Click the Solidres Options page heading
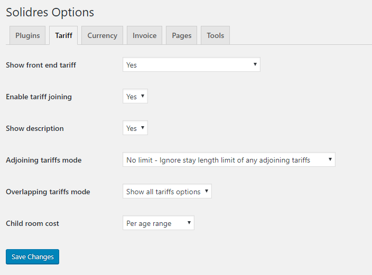The image size is (372, 275). click(x=50, y=12)
